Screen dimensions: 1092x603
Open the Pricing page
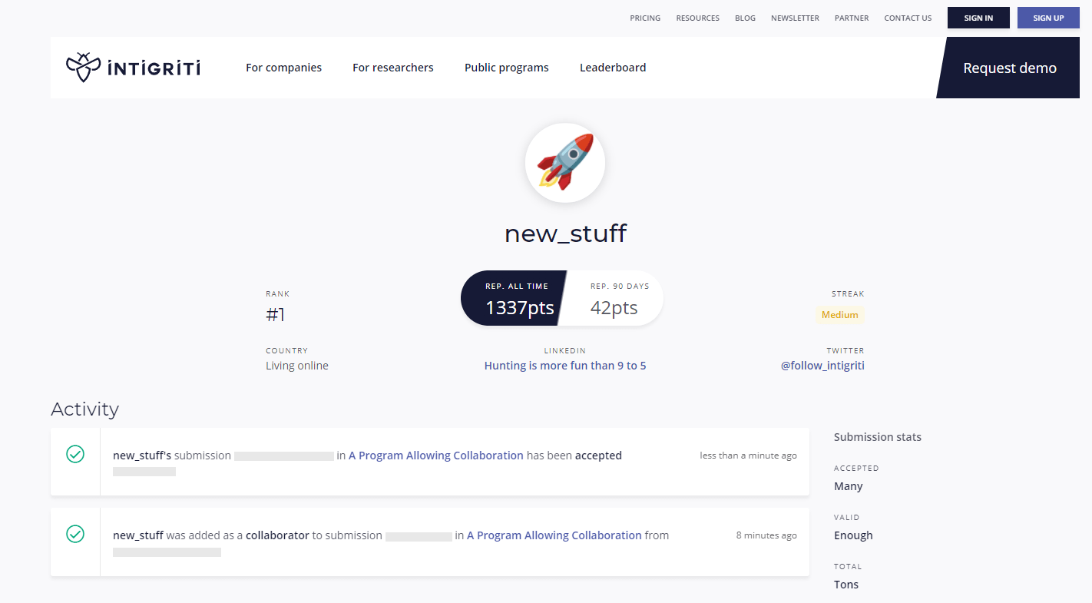pyautogui.click(x=645, y=18)
